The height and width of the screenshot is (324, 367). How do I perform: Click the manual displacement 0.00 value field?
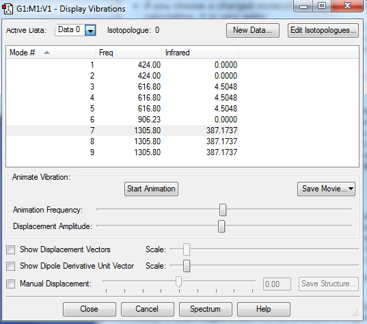pyautogui.click(x=277, y=284)
